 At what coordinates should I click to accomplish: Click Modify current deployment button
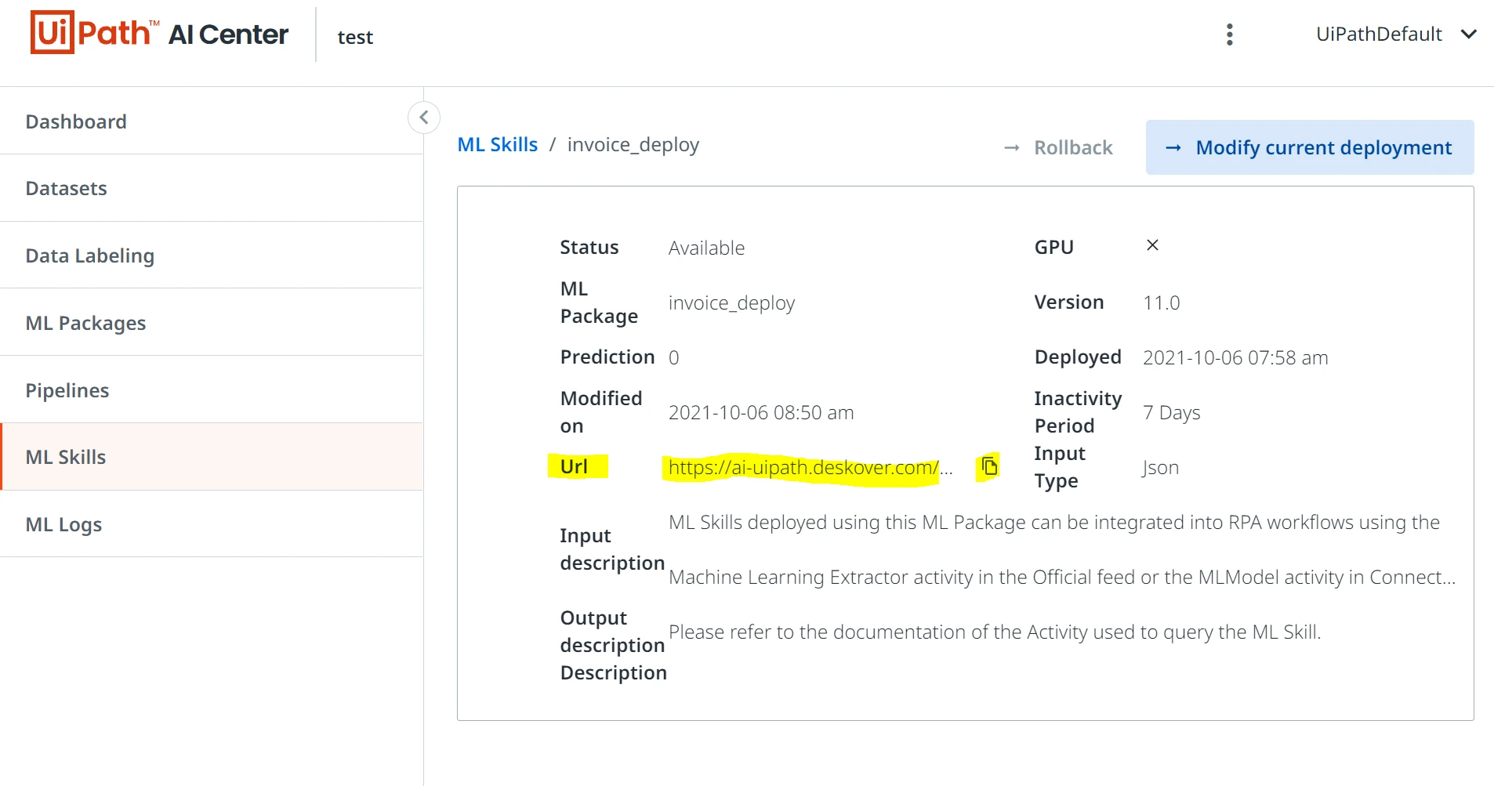click(x=1310, y=147)
